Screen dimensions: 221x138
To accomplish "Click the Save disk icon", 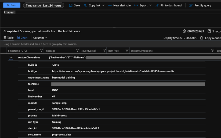I will 71,5.
